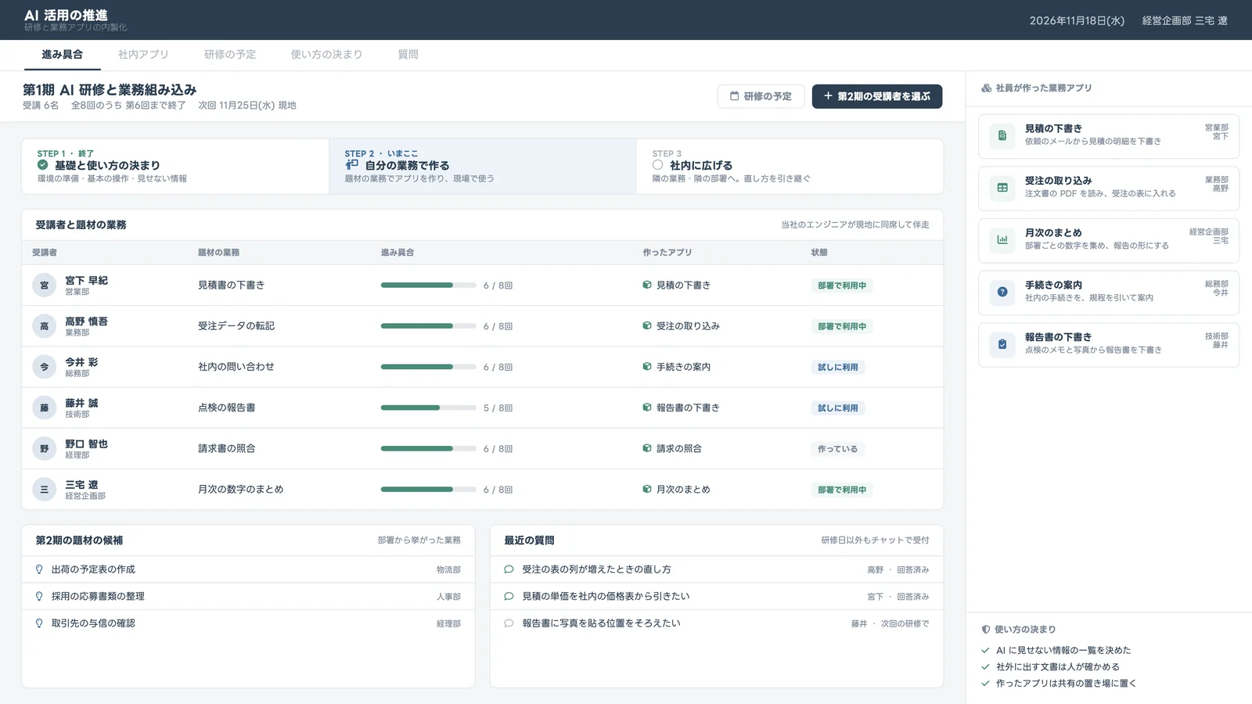Click the 今井 彩 avatar circle
Image resolution: width=1252 pixels, height=704 pixels.
pos(45,367)
